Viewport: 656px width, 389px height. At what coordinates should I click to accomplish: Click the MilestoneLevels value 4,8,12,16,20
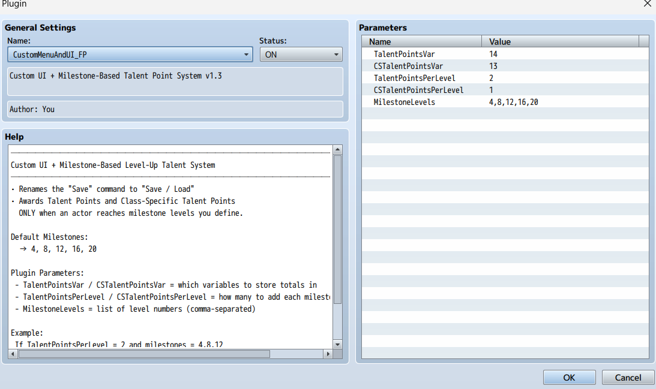point(513,102)
